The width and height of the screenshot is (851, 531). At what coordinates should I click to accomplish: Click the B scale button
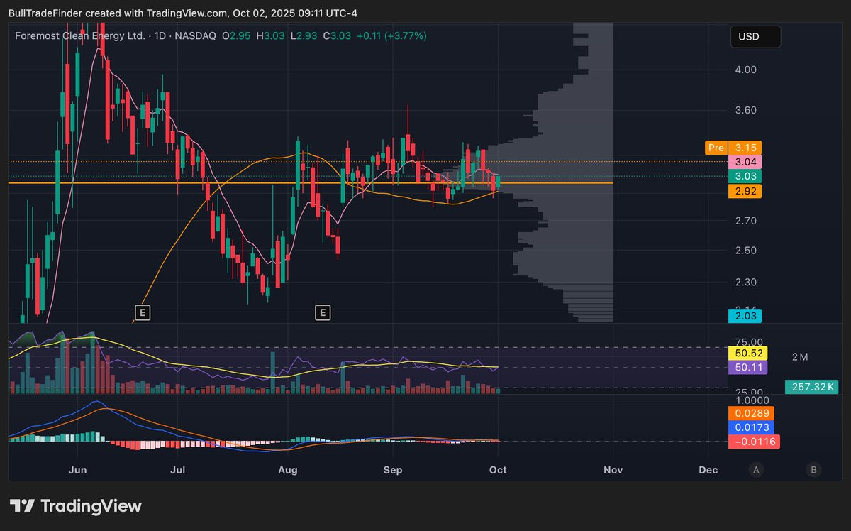(813, 469)
